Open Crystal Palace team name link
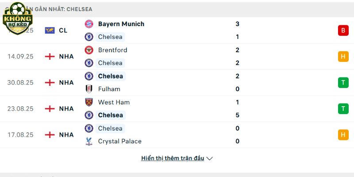The image size is (354, 177). pyautogui.click(x=120, y=141)
